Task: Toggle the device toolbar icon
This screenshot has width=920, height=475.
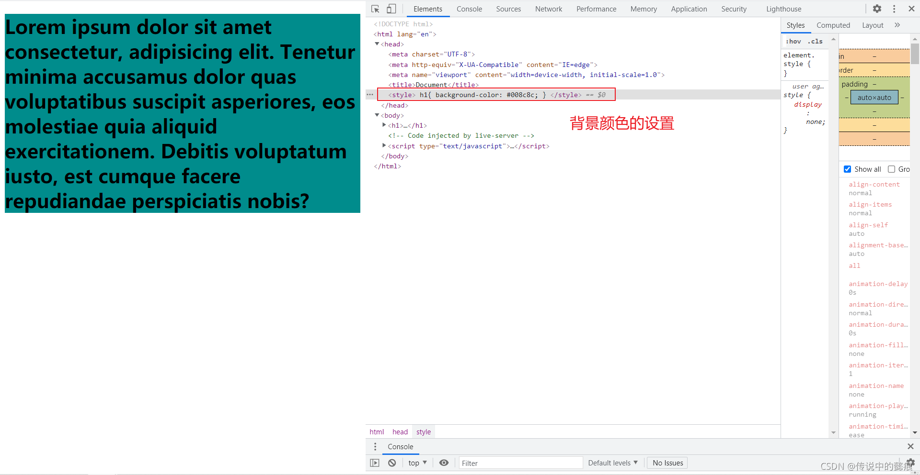Action: point(391,9)
